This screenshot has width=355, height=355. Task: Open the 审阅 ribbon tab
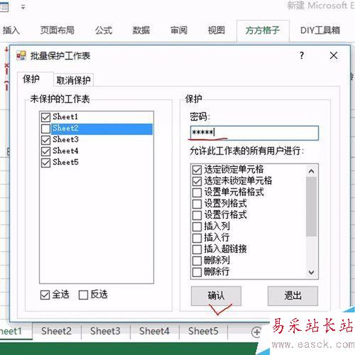click(x=179, y=31)
